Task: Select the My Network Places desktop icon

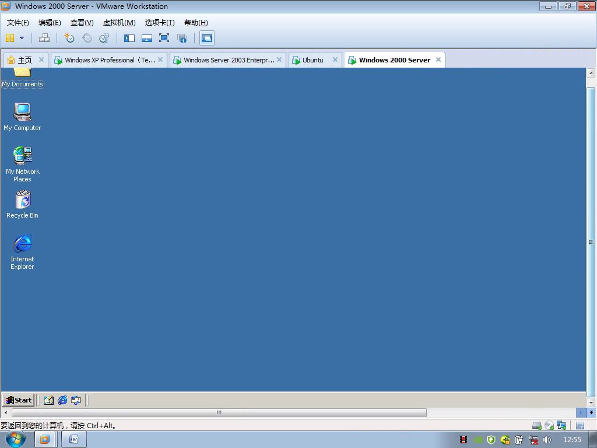Action: (23, 164)
